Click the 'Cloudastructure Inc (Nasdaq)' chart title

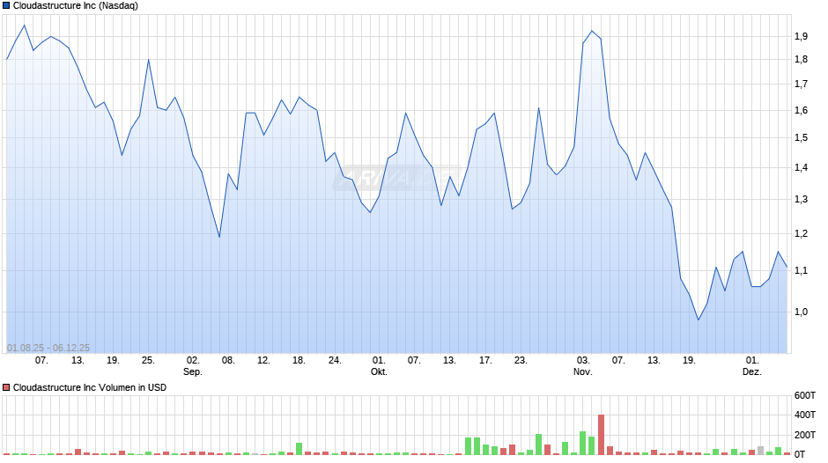click(x=76, y=6)
